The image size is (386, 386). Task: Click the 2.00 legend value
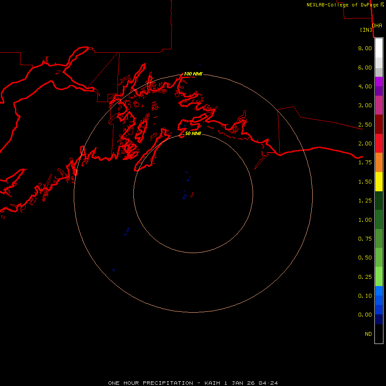(x=365, y=144)
